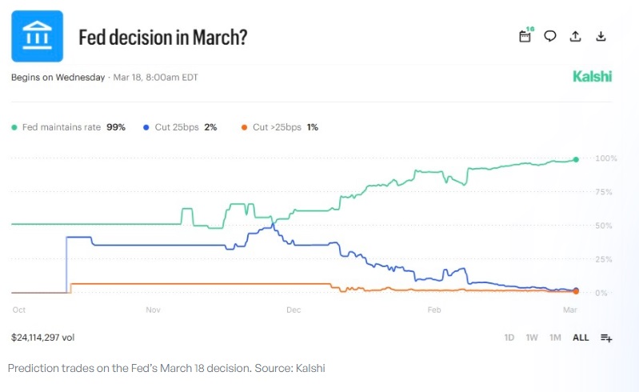This screenshot has height=392, width=639.
Task: Click the green legend color dot
Action: coord(15,127)
